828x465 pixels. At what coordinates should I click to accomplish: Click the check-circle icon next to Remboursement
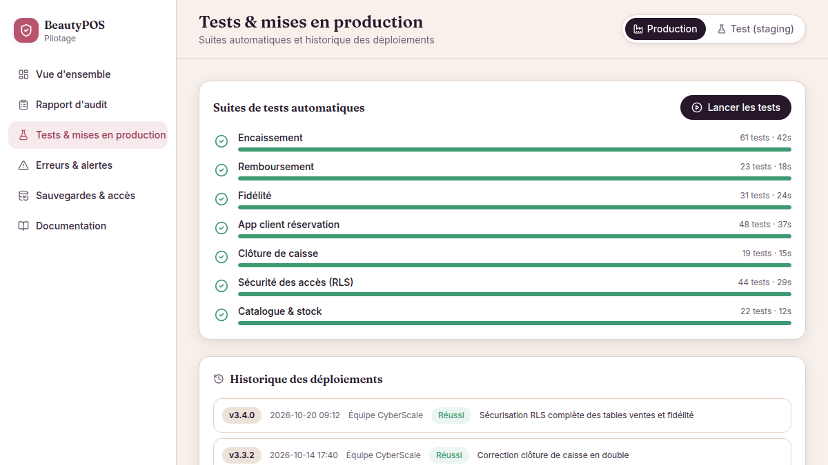click(221, 170)
